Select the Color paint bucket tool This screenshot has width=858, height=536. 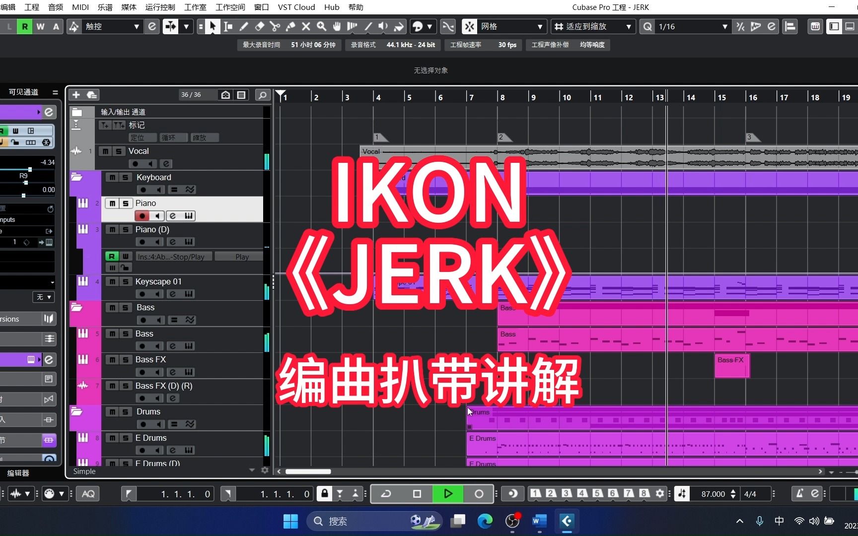point(399,26)
